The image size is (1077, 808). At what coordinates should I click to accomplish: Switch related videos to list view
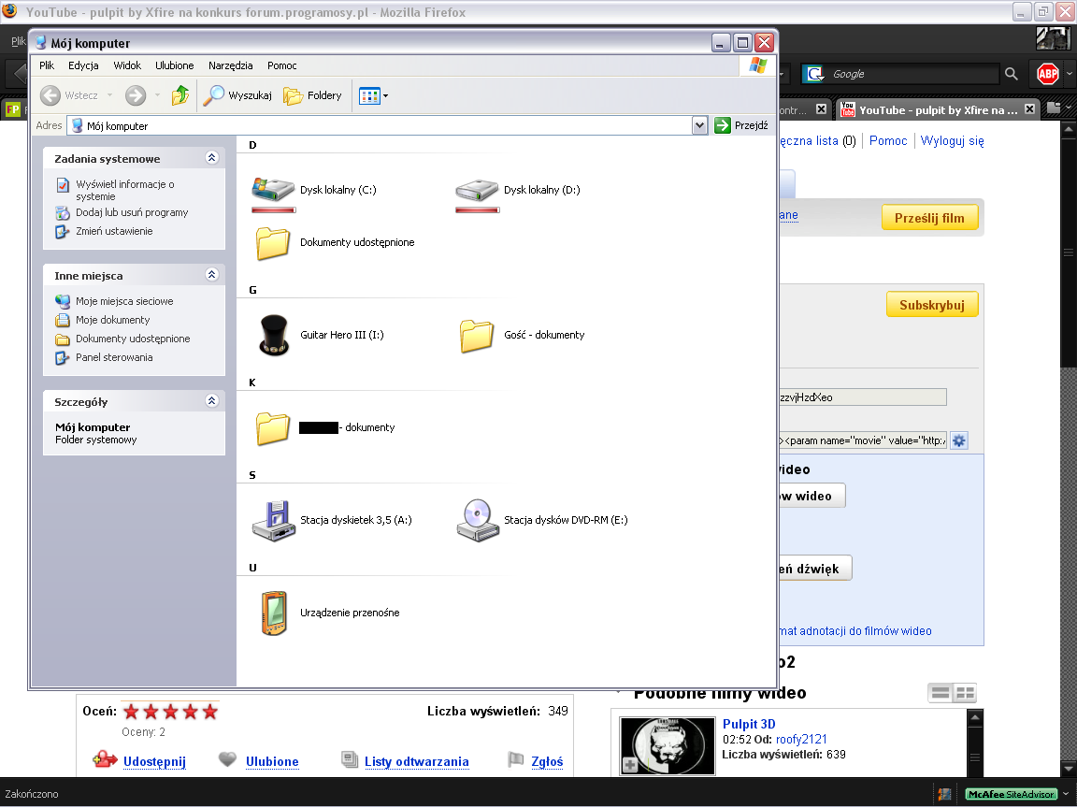(940, 693)
